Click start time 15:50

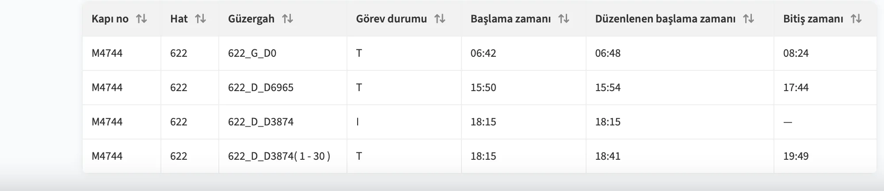[x=483, y=88]
